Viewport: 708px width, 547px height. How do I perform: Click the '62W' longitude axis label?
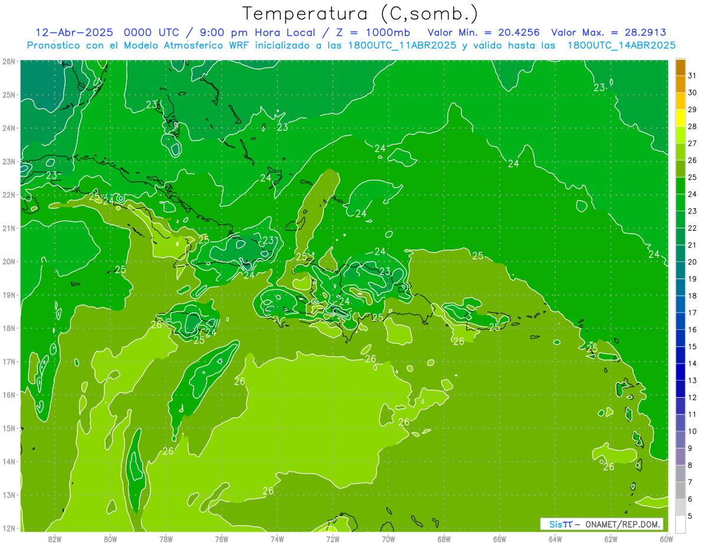click(611, 539)
